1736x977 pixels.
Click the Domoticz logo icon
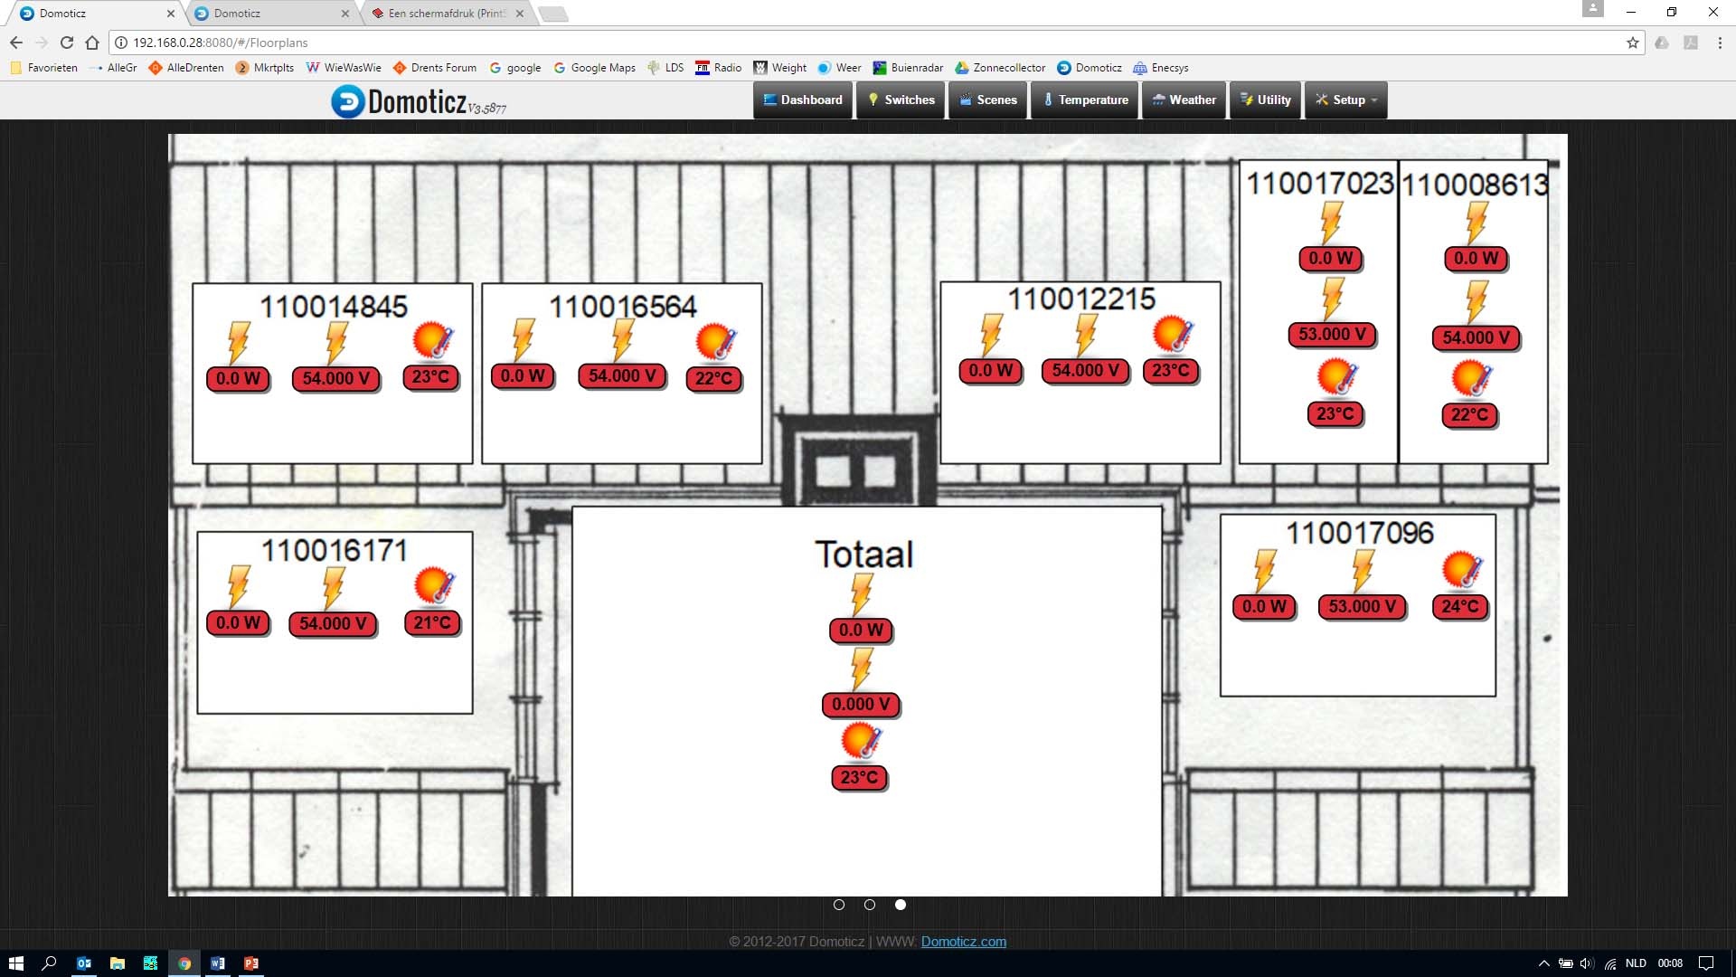click(348, 101)
